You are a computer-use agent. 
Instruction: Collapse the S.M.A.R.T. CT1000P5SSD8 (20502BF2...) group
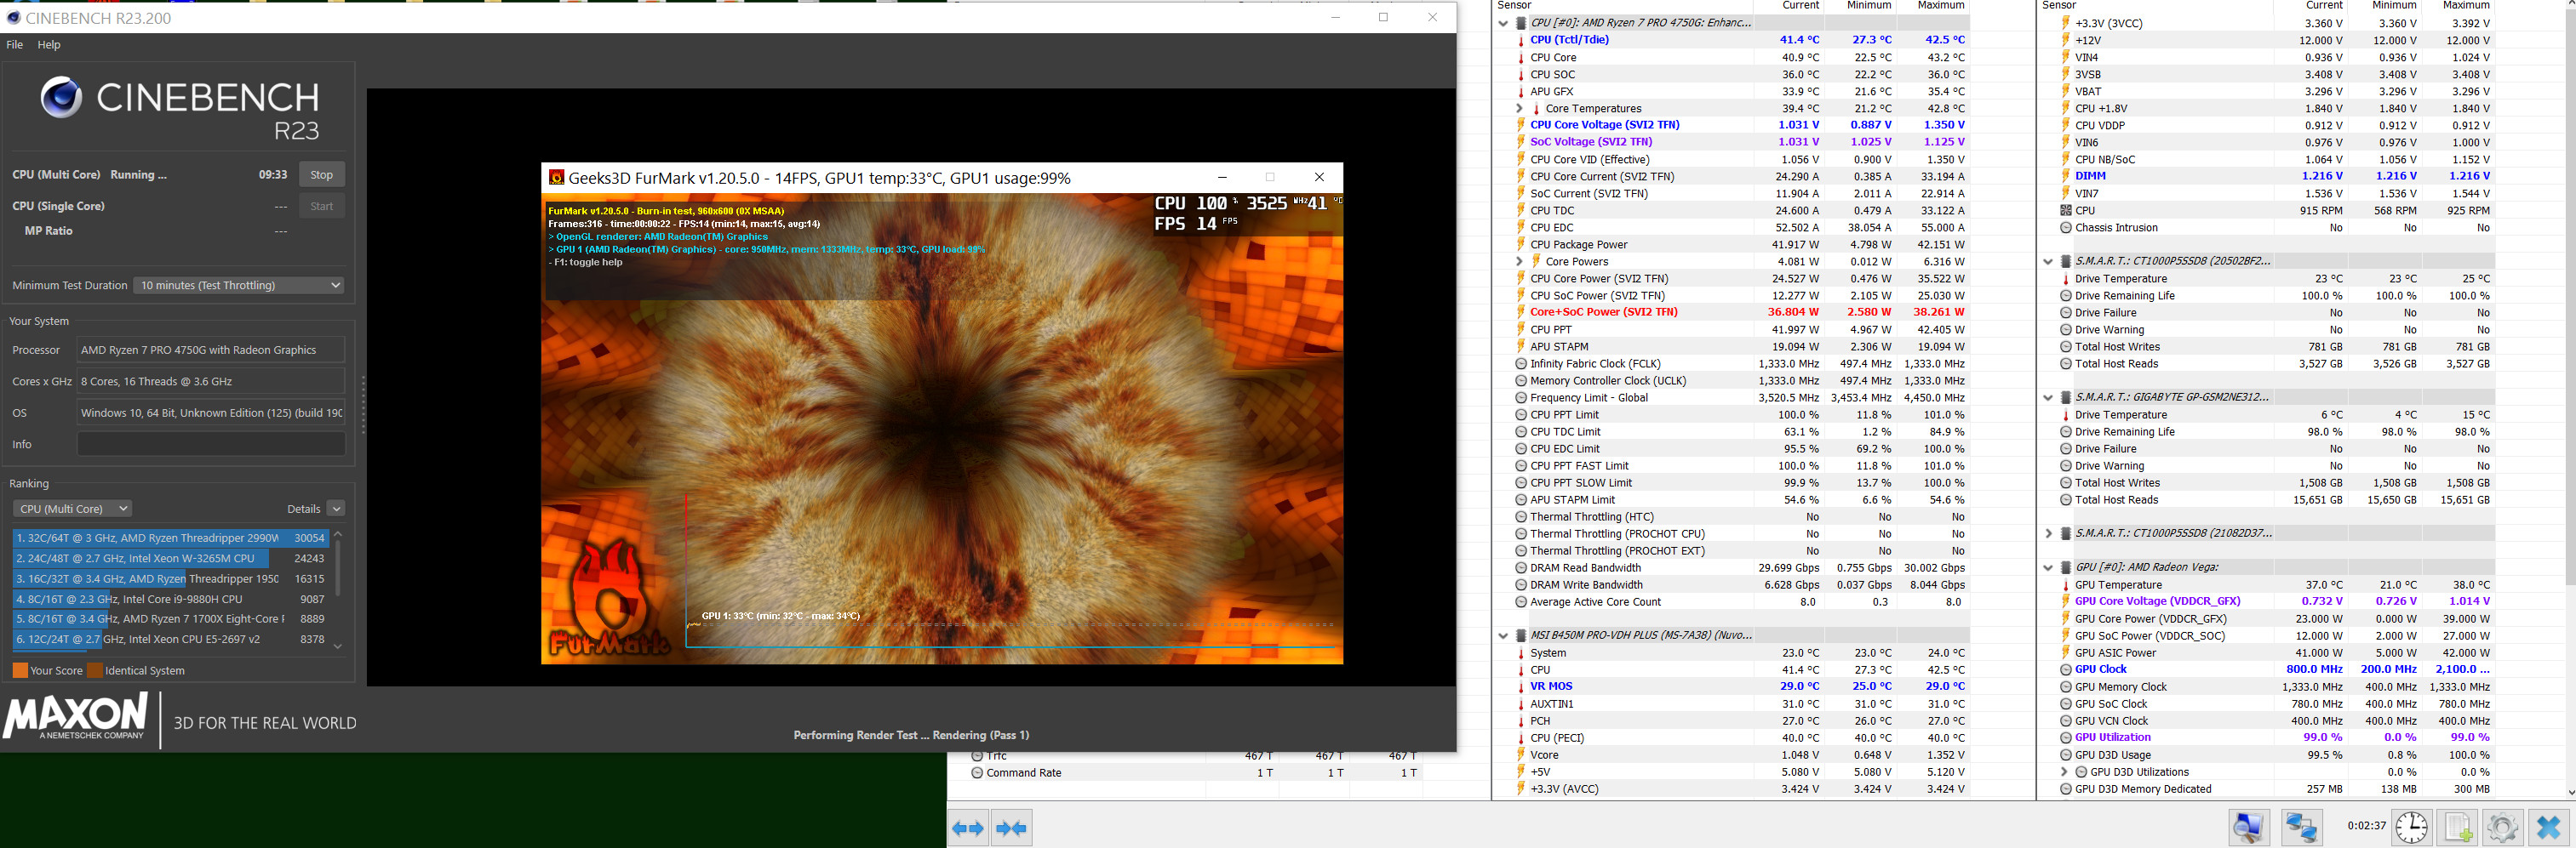click(2048, 262)
